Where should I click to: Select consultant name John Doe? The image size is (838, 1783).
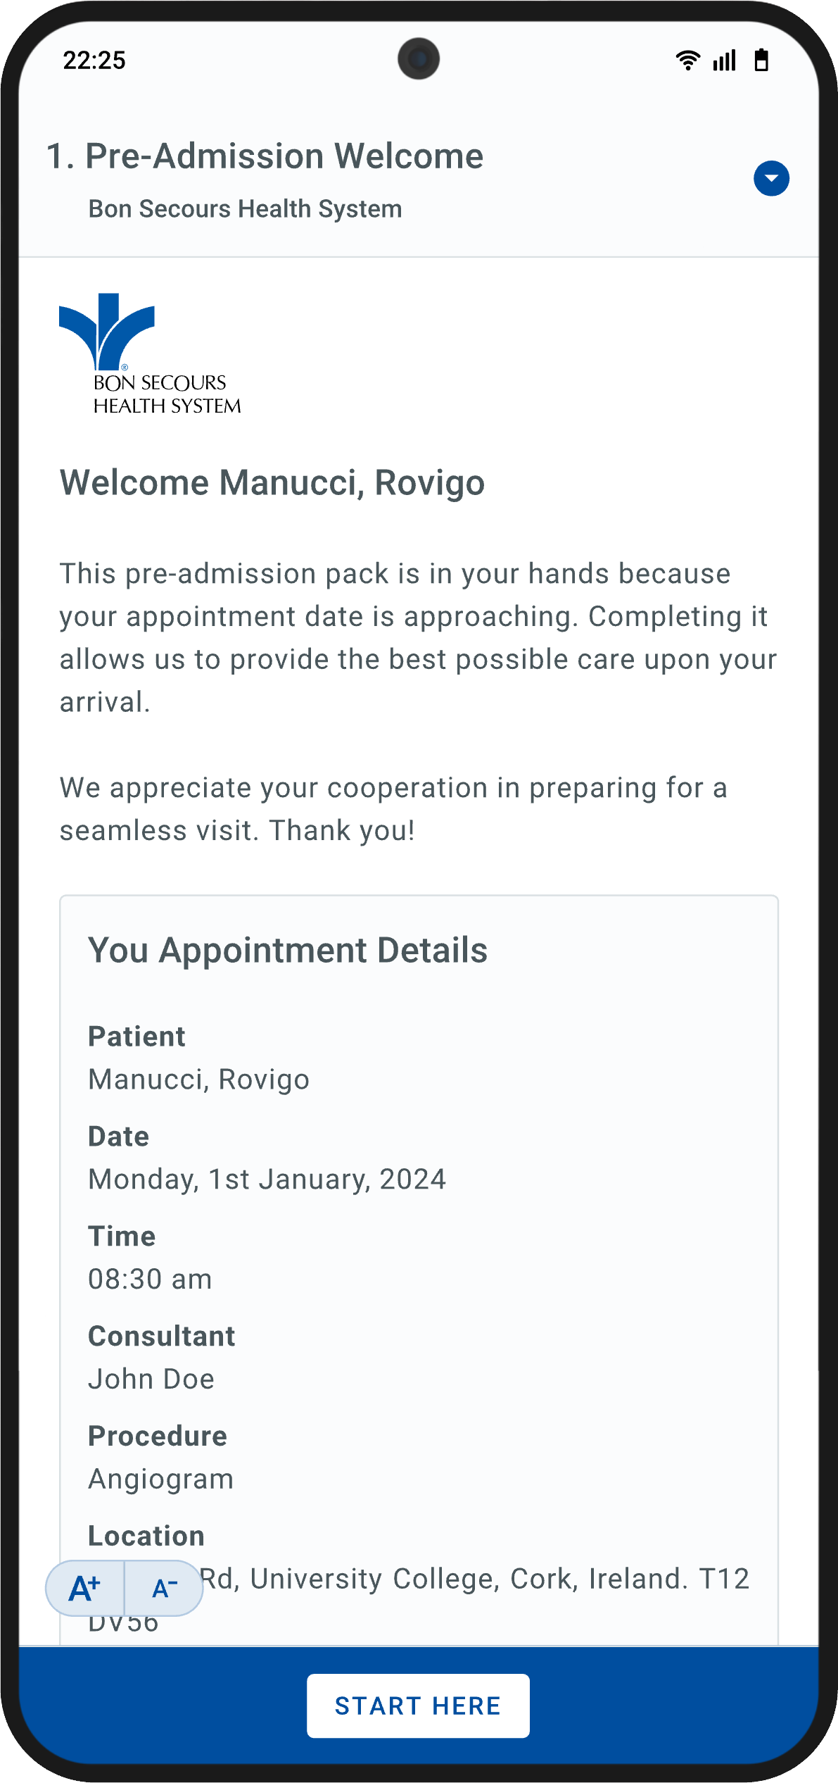click(x=151, y=1380)
